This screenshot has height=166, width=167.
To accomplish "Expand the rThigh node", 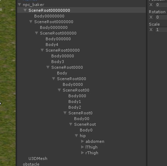I will (x=83, y=153).
